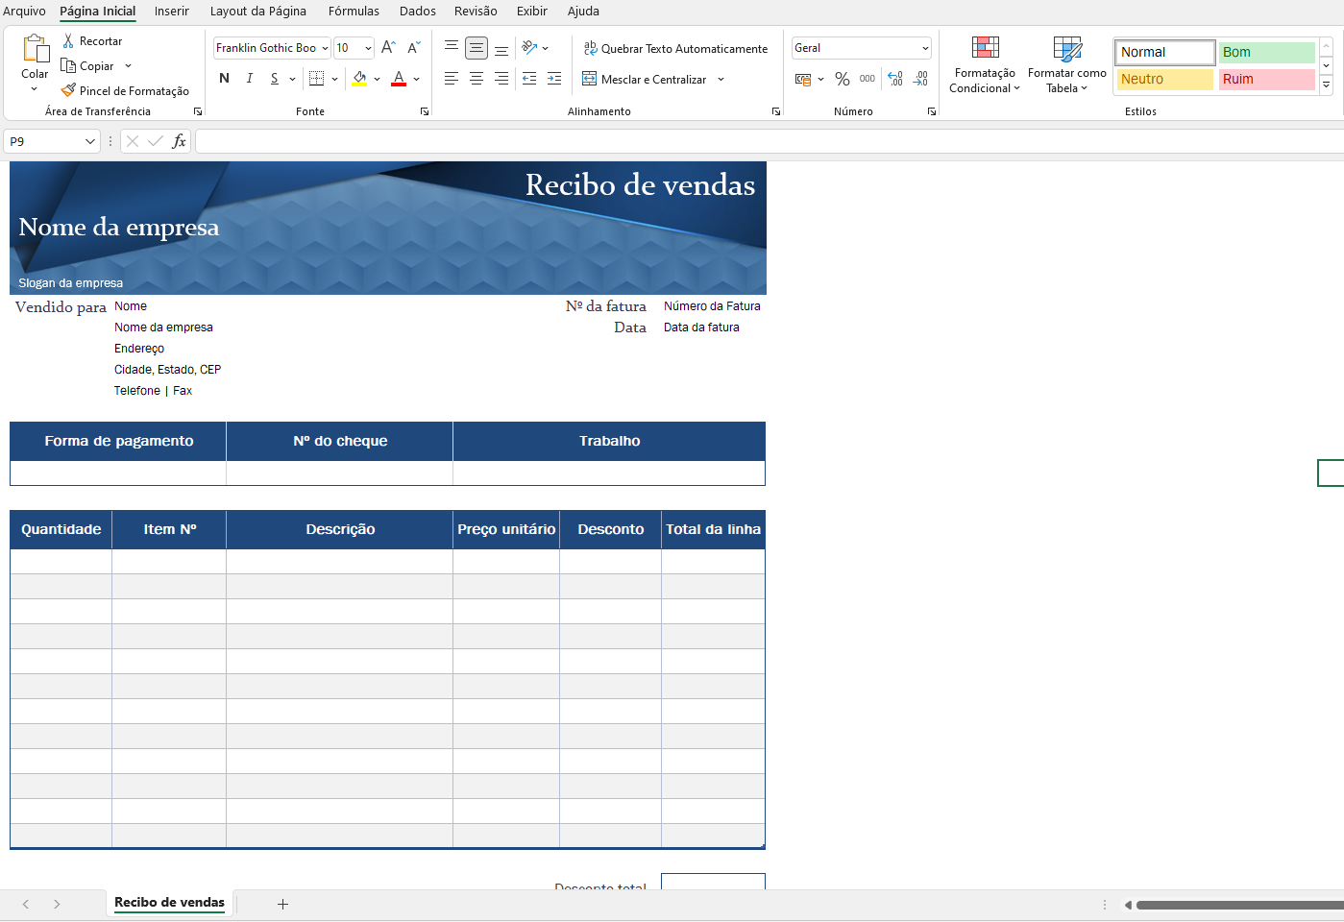This screenshot has height=922, width=1344.
Task: Click the percent style icon
Action: click(843, 79)
